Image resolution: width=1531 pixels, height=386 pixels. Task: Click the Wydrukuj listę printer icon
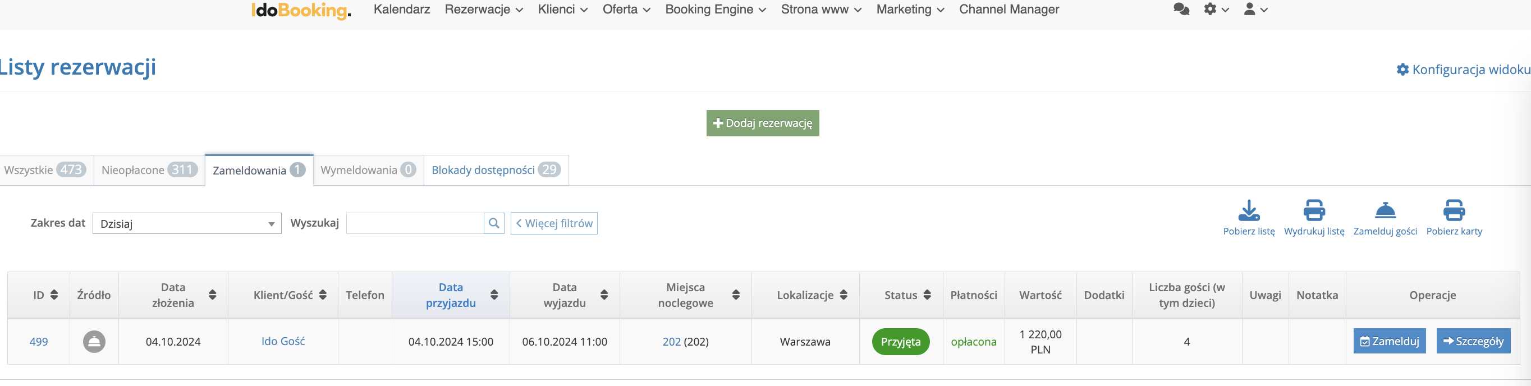[x=1313, y=210]
